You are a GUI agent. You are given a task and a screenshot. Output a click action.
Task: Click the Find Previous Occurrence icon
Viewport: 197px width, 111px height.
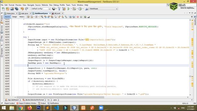pyautogui.click(x=45, y=17)
